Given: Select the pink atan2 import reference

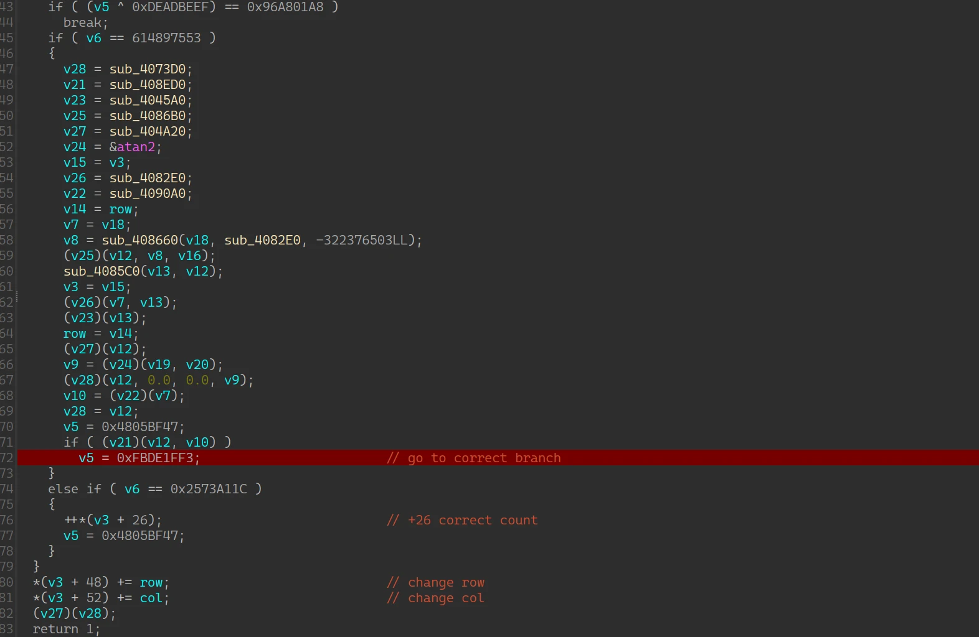Looking at the screenshot, I should (x=136, y=147).
